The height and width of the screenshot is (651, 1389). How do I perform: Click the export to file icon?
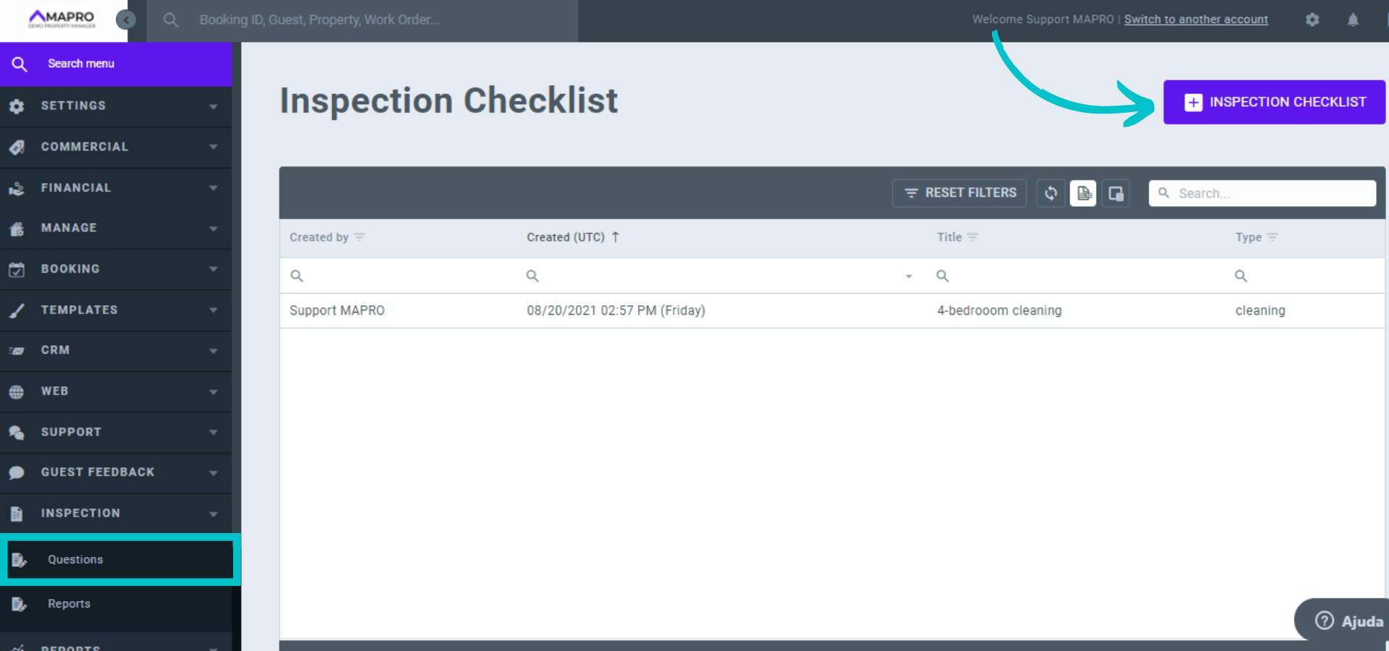1083,193
